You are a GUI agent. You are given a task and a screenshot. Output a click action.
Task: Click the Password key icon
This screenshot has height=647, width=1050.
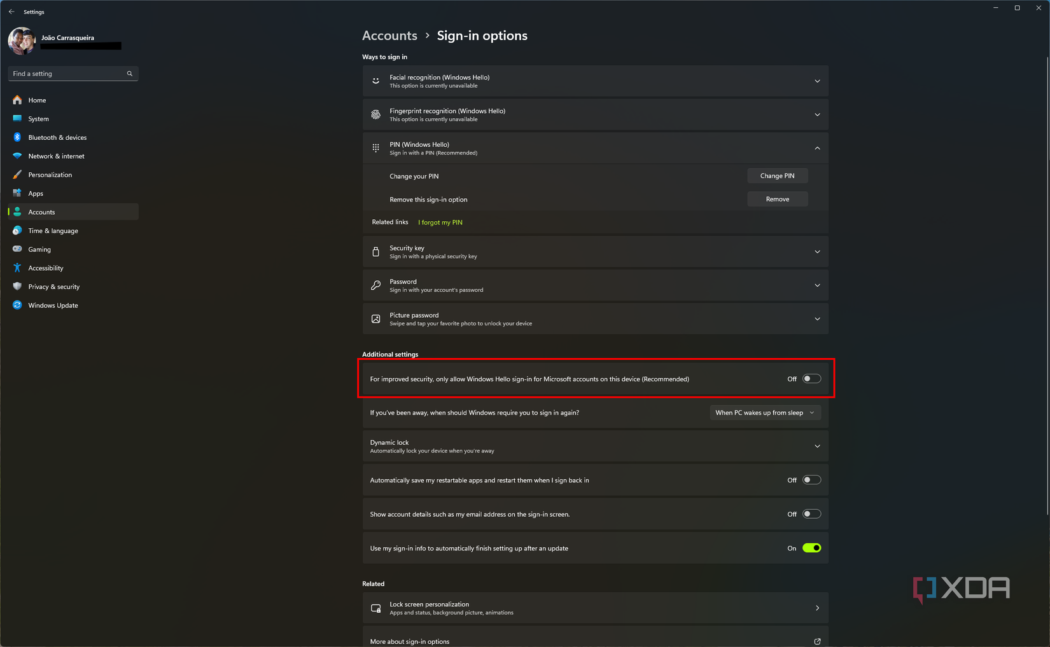(376, 285)
